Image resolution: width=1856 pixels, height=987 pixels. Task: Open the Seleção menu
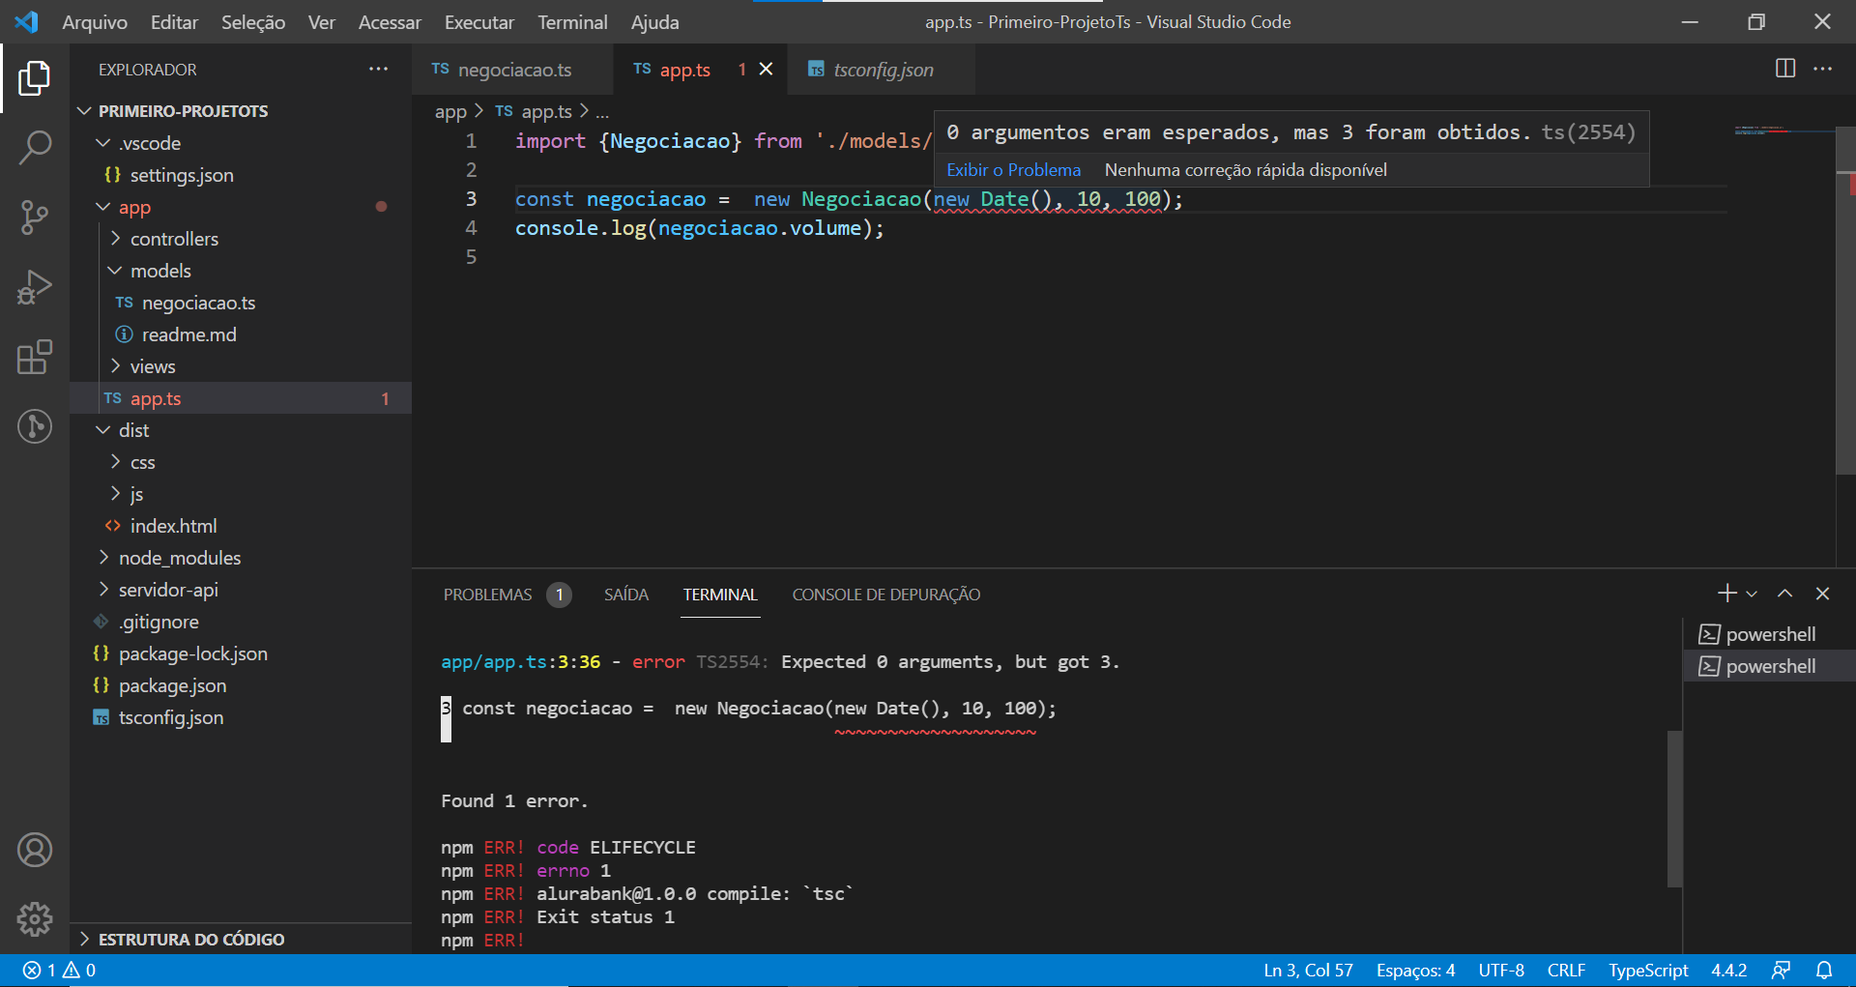[253, 21]
